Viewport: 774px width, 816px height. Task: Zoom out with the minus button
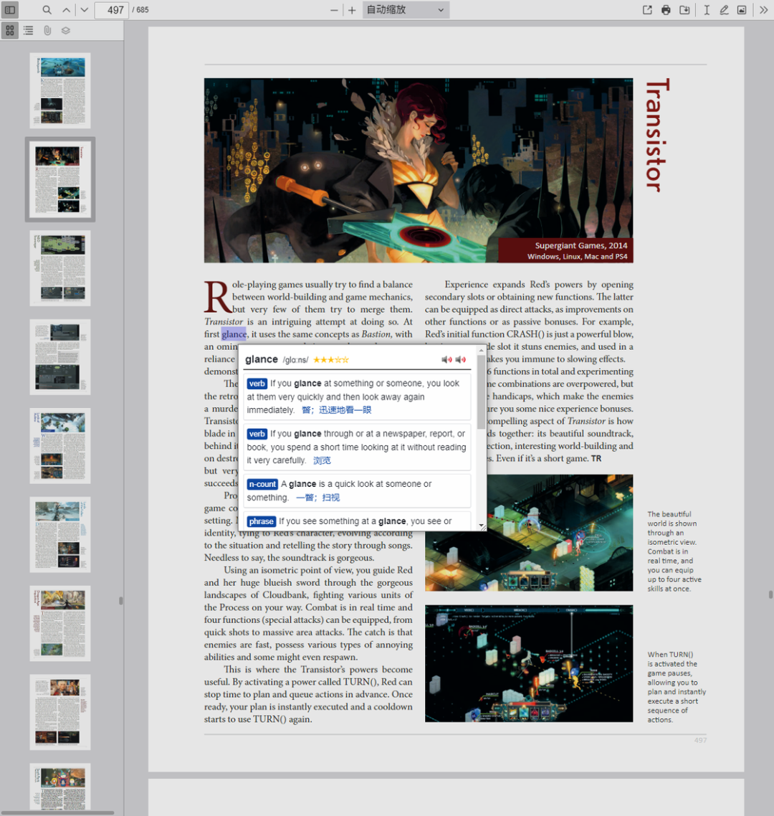[x=334, y=10]
